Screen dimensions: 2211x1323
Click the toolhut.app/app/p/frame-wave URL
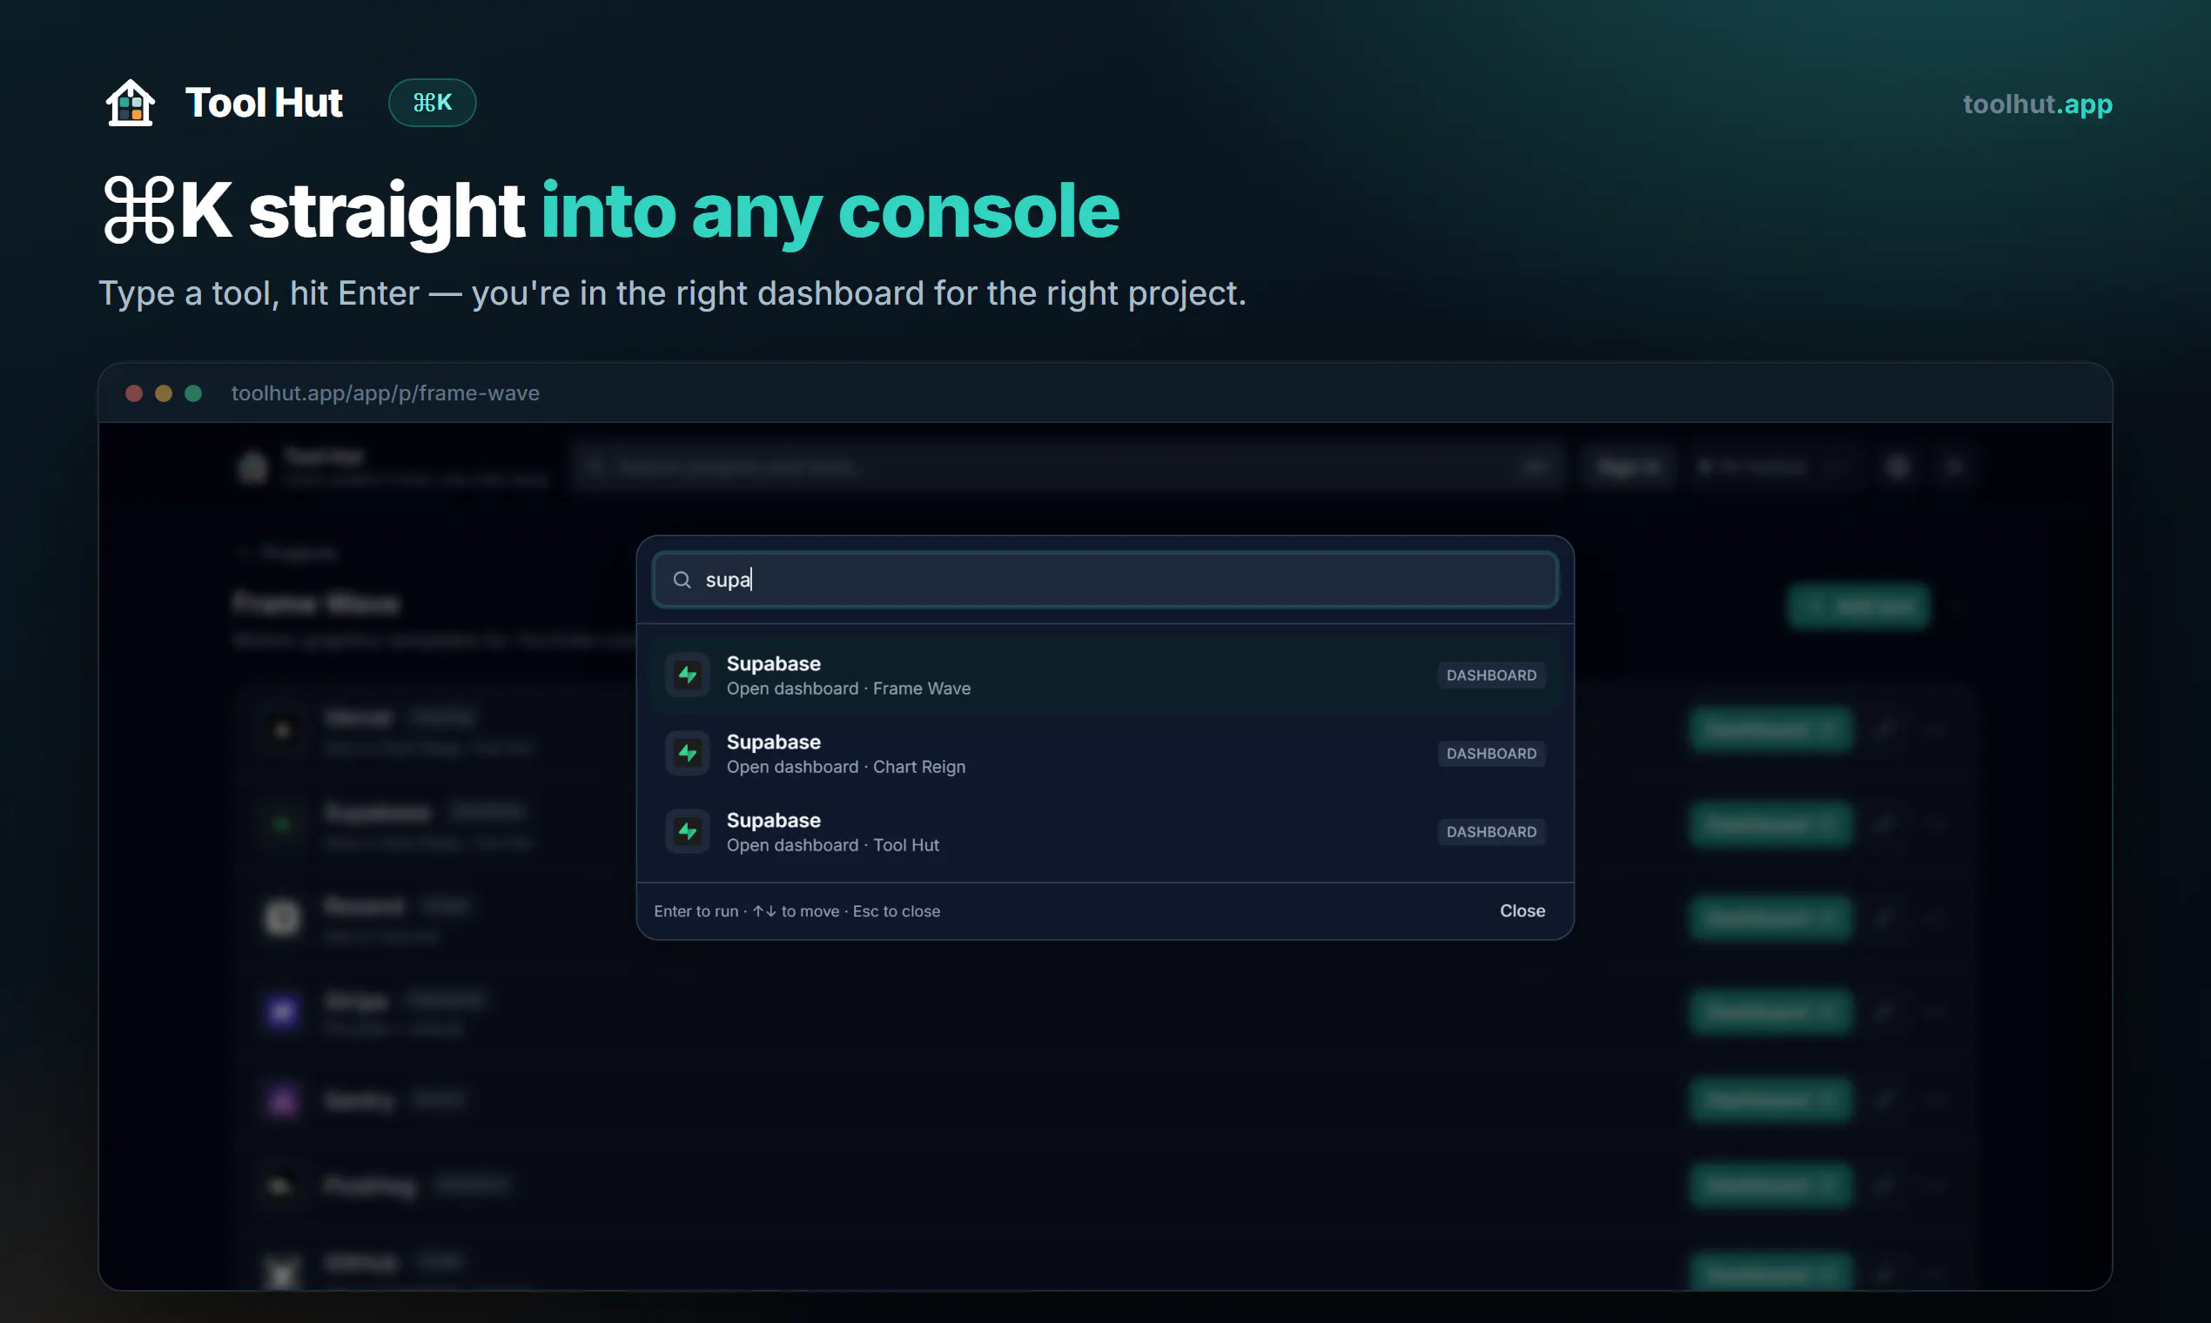point(385,393)
